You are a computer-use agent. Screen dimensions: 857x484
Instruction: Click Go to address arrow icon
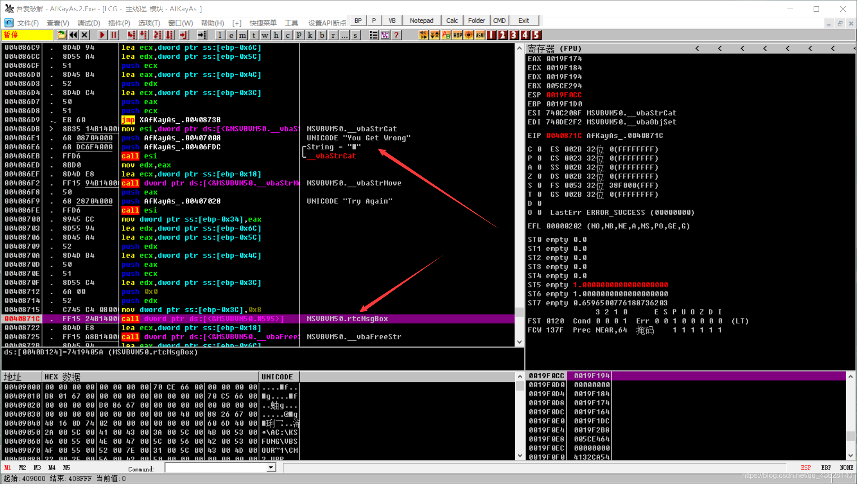click(202, 35)
